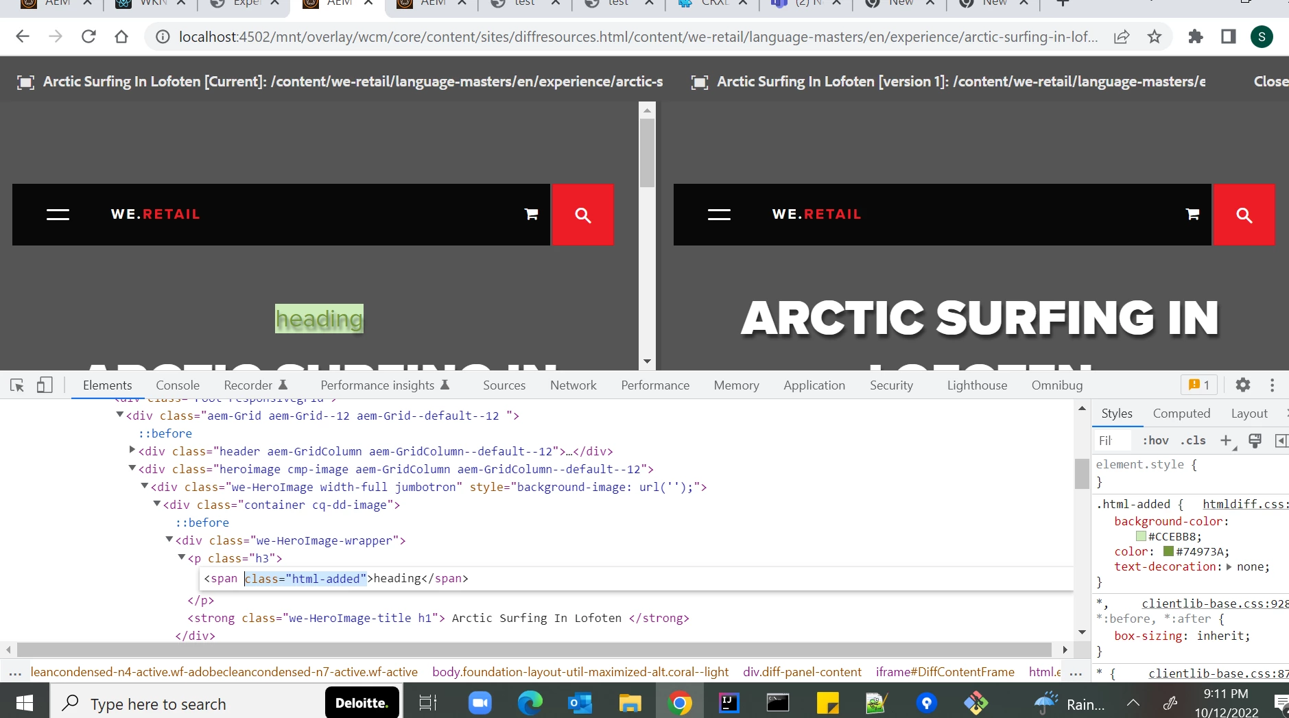
Task: Bookmark this page with the star icon
Action: pos(1155,37)
